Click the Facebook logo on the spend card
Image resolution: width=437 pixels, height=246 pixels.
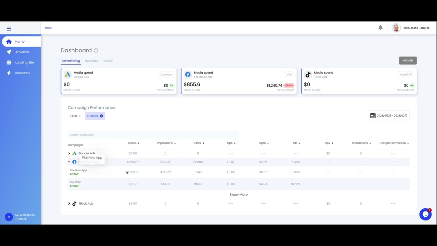[x=188, y=74]
